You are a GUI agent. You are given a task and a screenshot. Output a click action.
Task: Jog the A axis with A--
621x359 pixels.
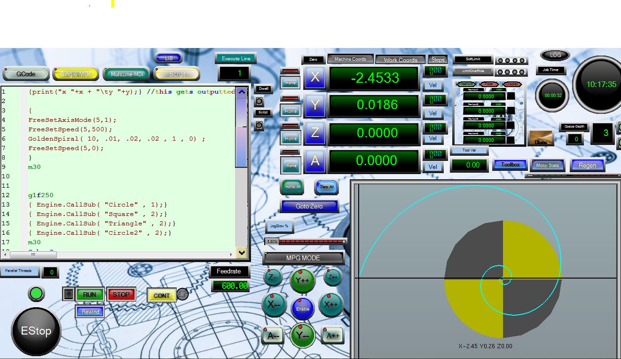pyautogui.click(x=273, y=336)
